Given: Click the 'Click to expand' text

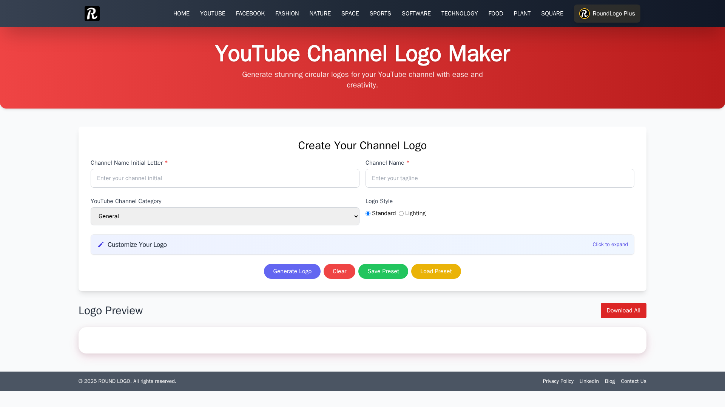Looking at the screenshot, I should (x=610, y=245).
